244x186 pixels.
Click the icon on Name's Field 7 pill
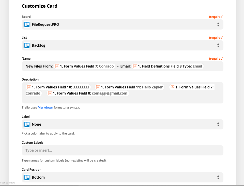pyautogui.click(x=57, y=66)
